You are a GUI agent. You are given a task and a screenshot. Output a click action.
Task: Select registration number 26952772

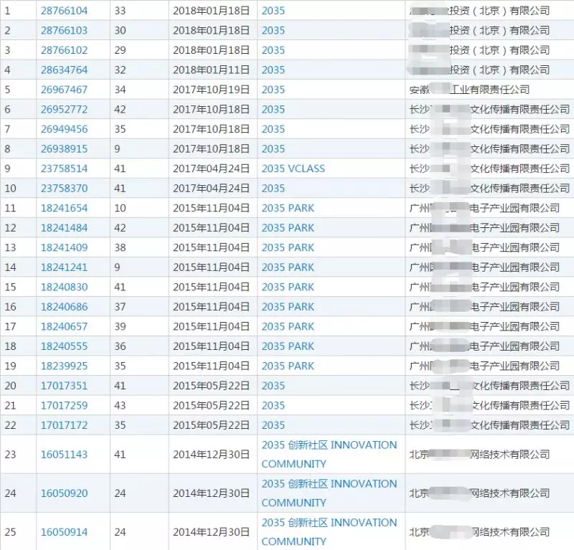click(x=64, y=109)
